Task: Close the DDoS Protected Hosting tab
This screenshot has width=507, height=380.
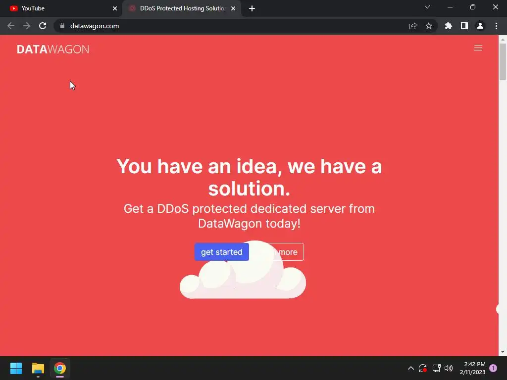Action: [x=233, y=8]
